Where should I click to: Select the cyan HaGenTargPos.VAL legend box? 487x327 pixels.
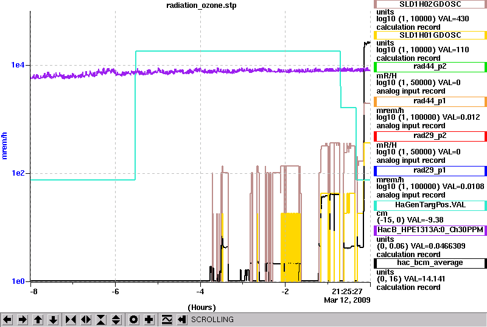pos(430,205)
